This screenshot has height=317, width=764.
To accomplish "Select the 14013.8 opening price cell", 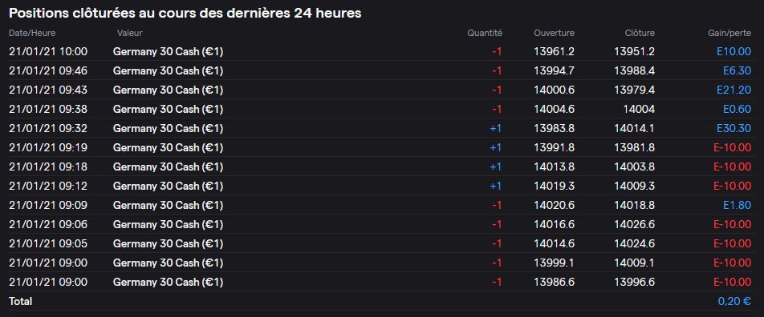I will (x=554, y=167).
